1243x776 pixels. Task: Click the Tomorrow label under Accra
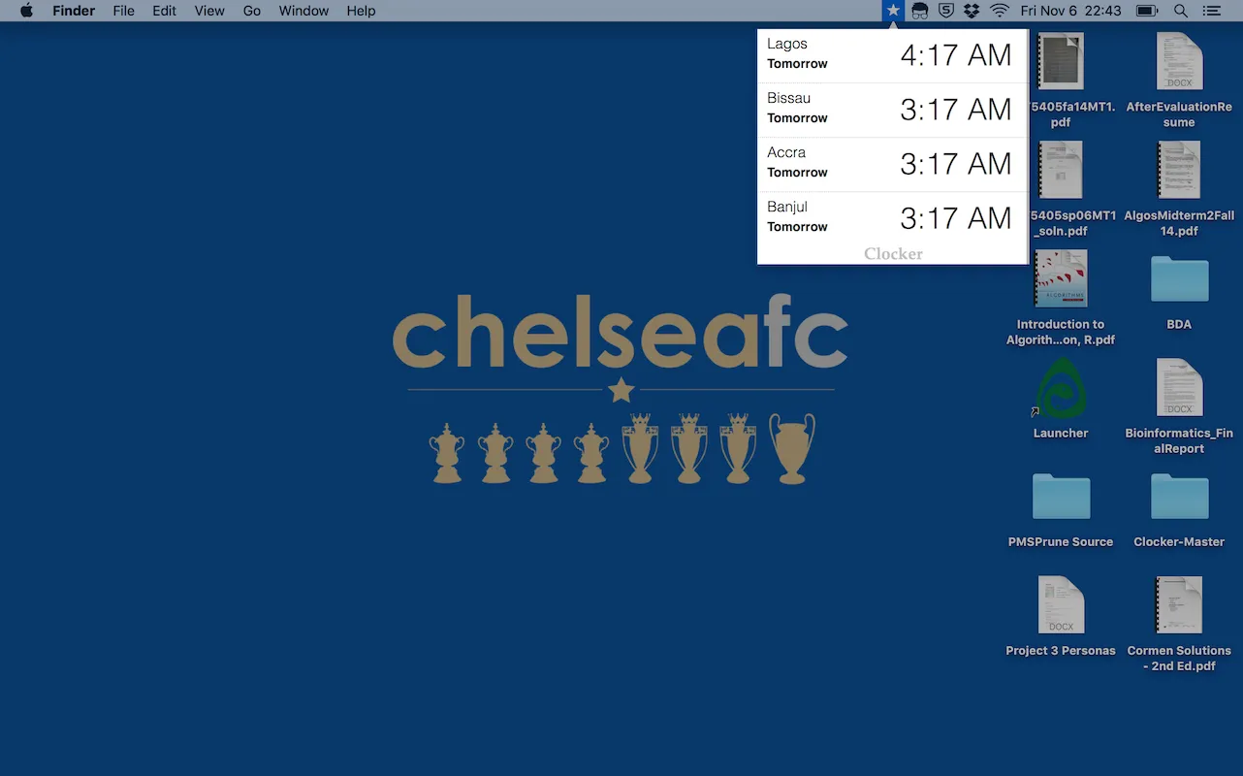[797, 173]
